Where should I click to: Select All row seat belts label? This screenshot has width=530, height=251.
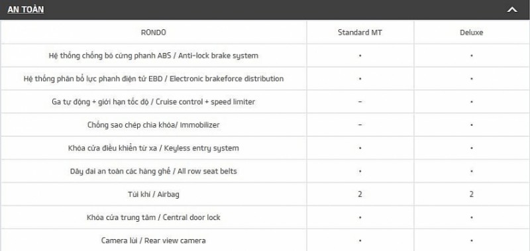click(x=154, y=171)
